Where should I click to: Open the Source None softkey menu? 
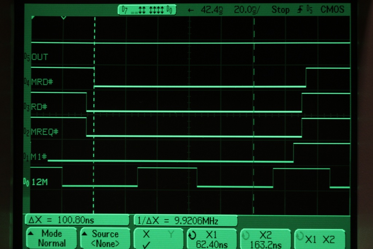click(x=105, y=238)
